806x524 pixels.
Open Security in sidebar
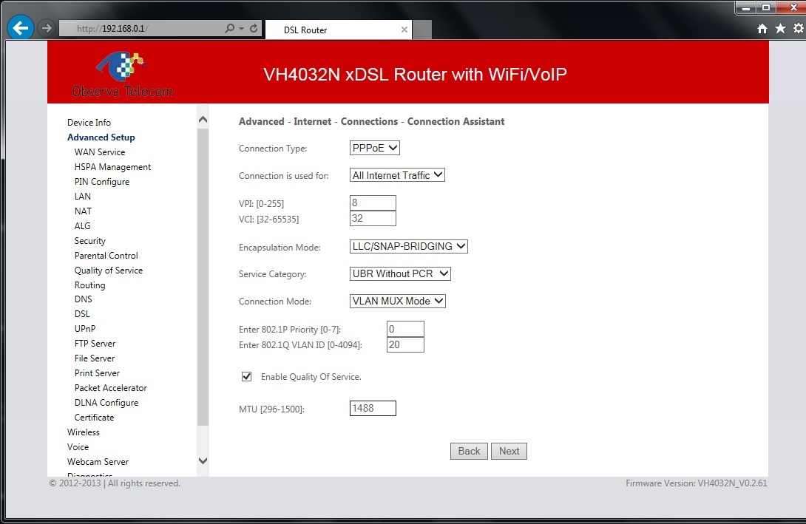(90, 241)
